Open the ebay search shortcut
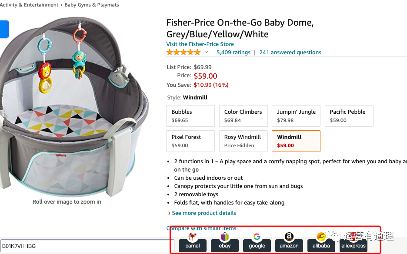407x254 pixels. (225, 242)
